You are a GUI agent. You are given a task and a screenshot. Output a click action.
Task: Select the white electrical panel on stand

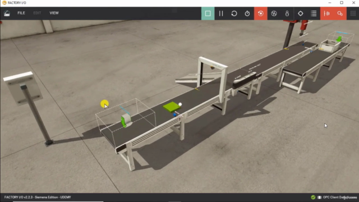coord(22,88)
